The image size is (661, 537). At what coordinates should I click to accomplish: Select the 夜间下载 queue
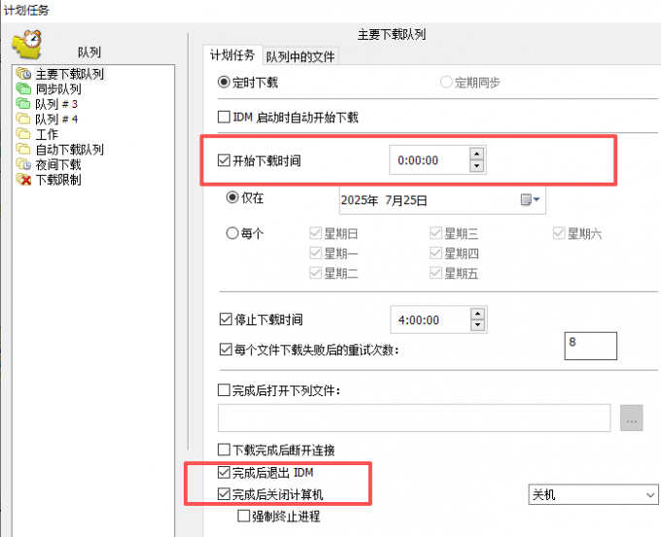pyautogui.click(x=58, y=165)
